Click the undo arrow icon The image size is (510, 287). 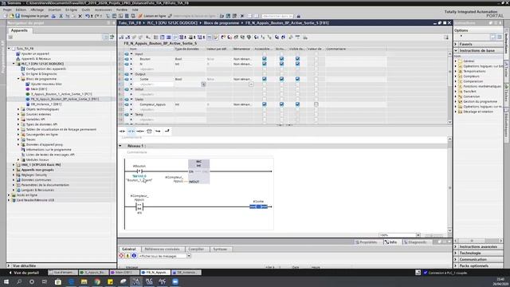coord(87,16)
